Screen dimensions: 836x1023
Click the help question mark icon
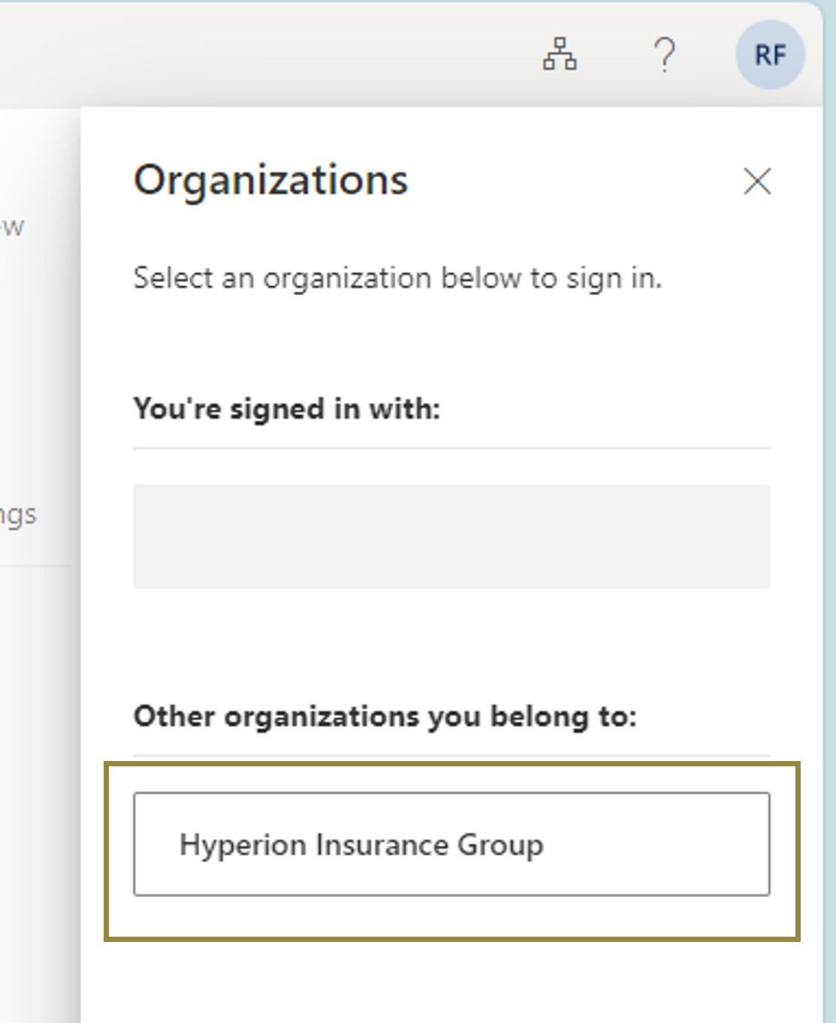(x=664, y=55)
